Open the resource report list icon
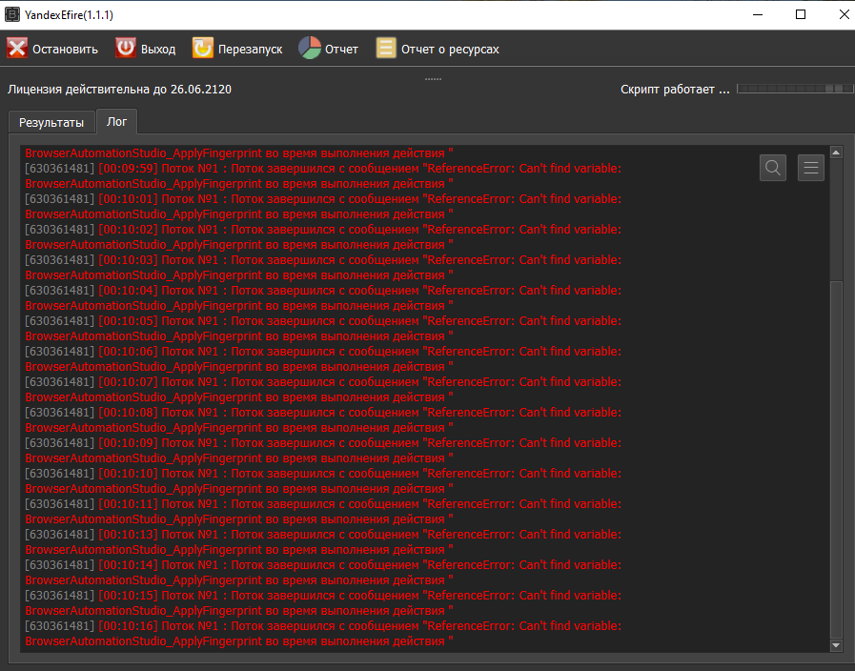This screenshot has width=855, height=671. click(x=386, y=49)
